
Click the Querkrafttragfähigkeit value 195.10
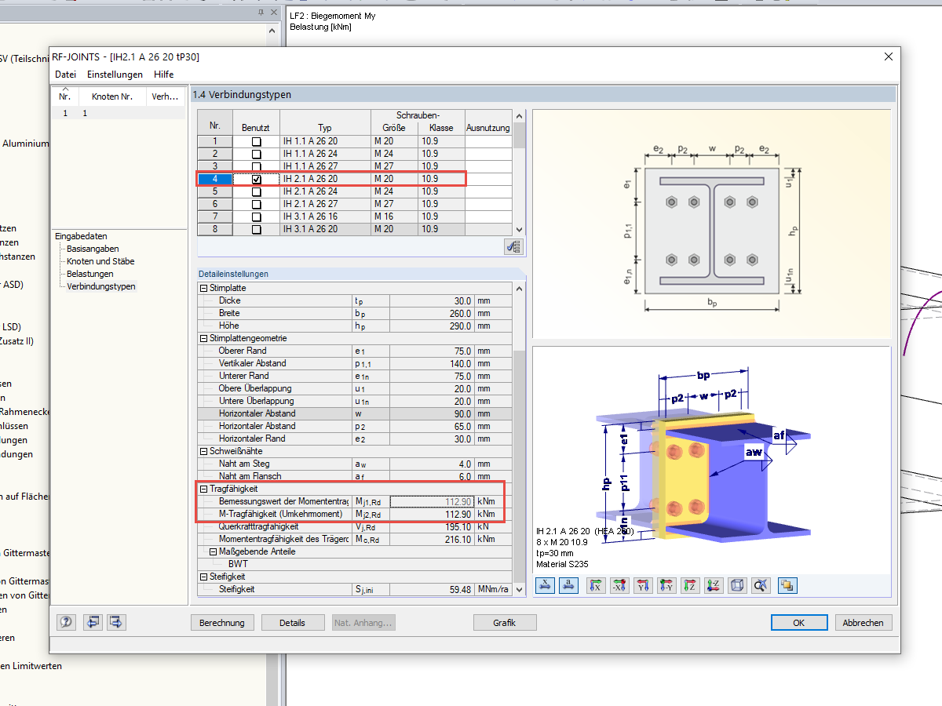(432, 526)
